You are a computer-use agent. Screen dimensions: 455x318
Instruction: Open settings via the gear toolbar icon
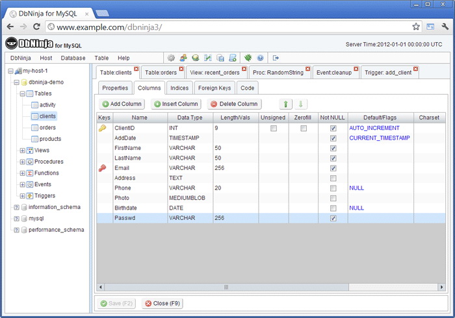(172, 58)
